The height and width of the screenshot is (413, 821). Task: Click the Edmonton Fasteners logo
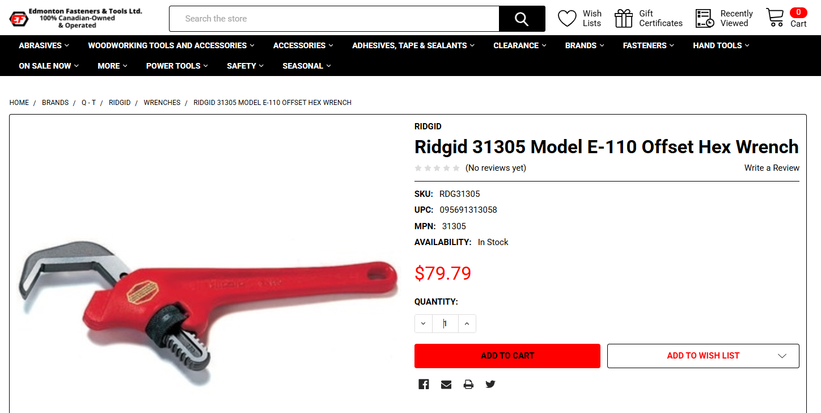[x=76, y=18]
